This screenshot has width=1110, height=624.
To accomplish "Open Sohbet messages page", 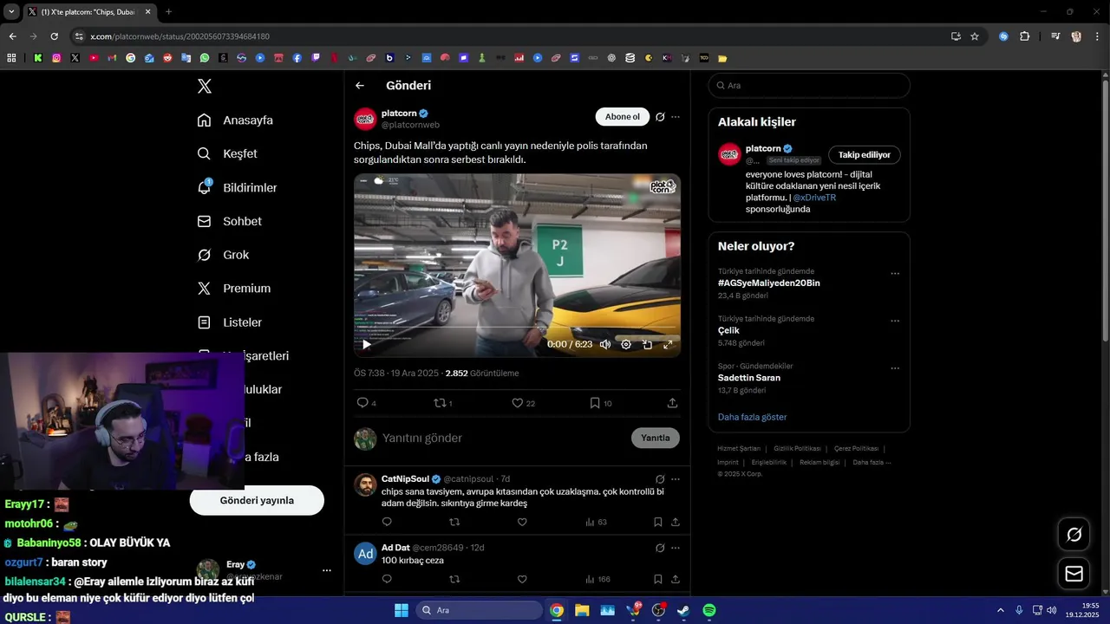I will (x=229, y=221).
